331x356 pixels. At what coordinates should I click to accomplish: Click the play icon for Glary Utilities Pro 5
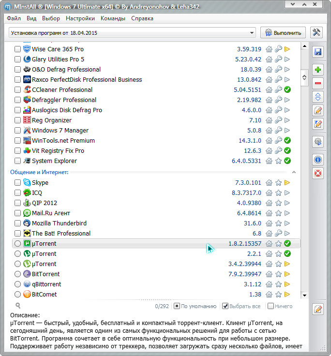(287, 59)
